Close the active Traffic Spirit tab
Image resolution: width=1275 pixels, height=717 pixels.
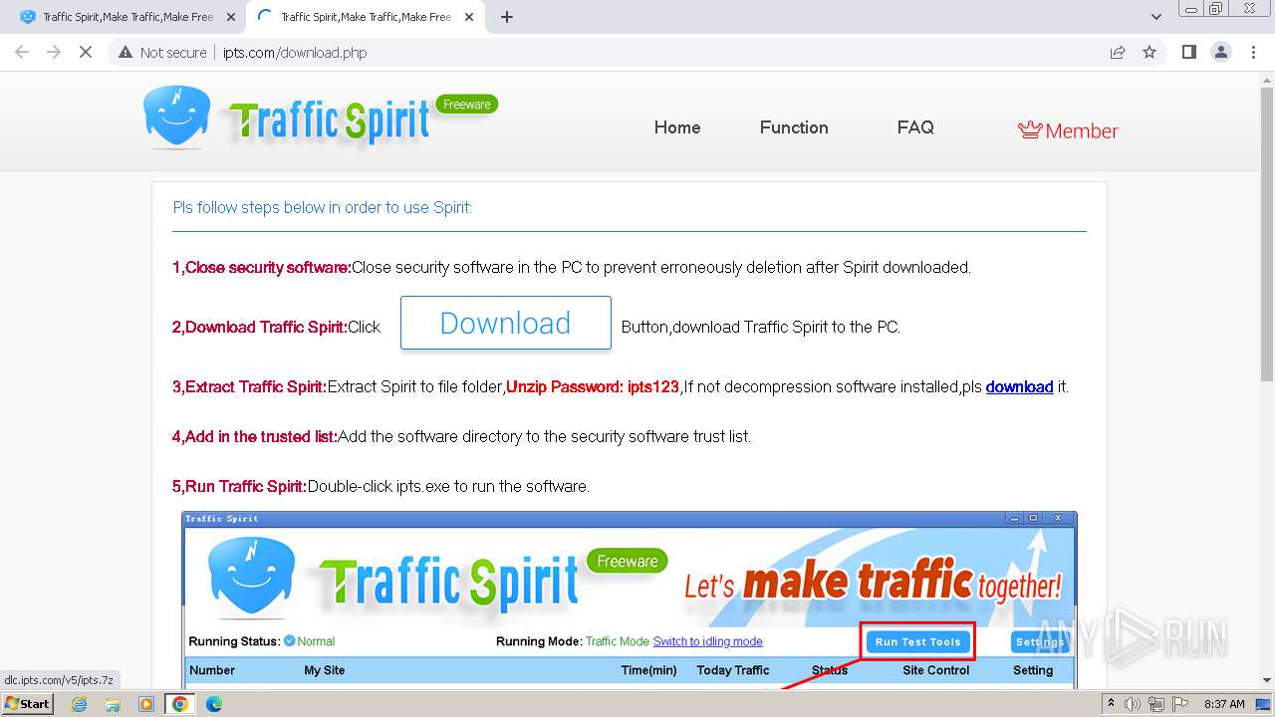[469, 17]
